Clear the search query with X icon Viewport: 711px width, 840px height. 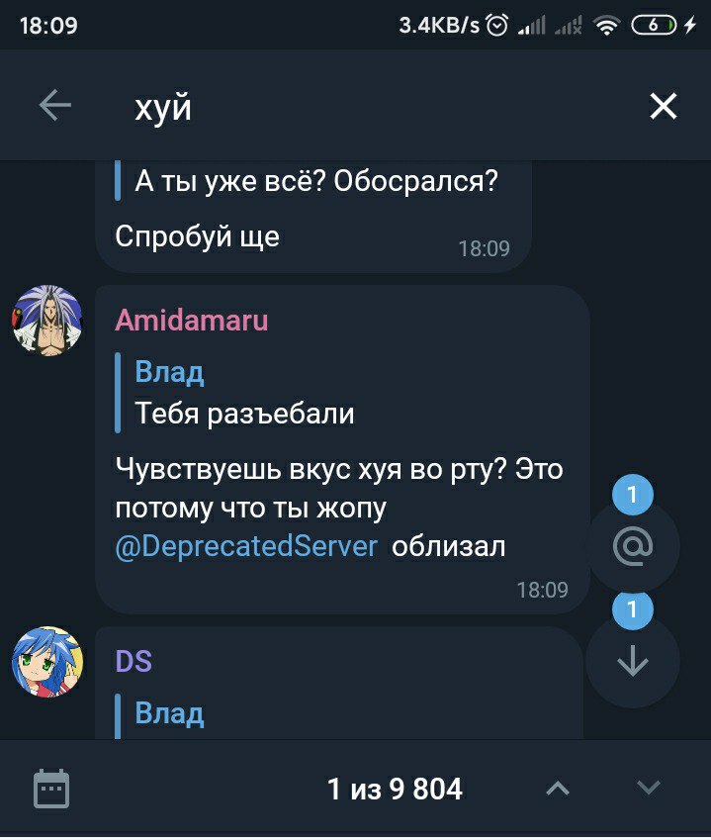tap(663, 106)
